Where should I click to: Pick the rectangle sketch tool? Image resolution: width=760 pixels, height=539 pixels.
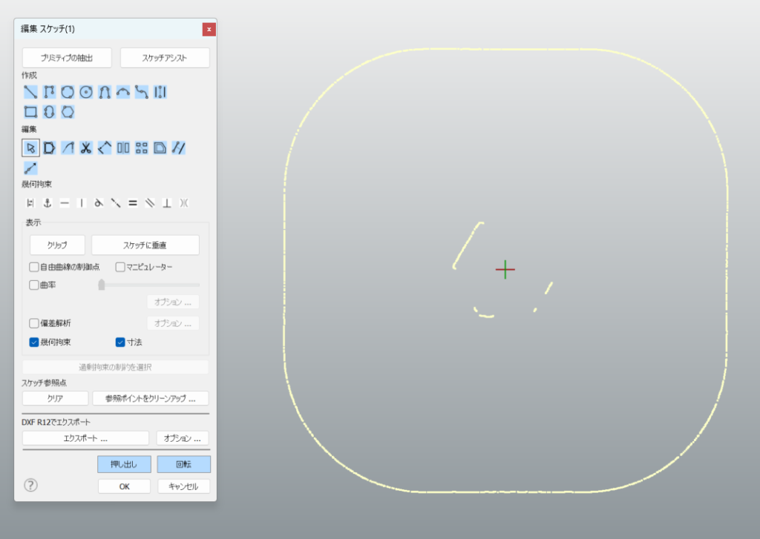coord(30,112)
